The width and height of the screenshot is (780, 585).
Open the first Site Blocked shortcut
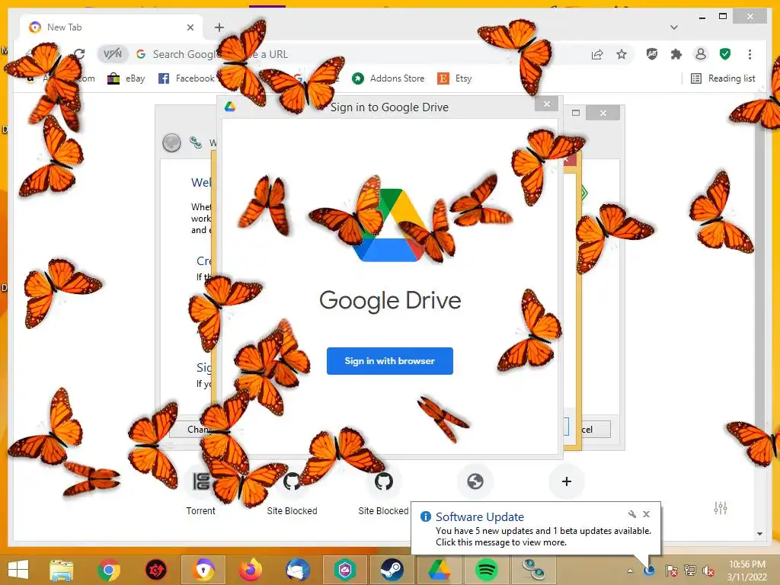pyautogui.click(x=292, y=491)
